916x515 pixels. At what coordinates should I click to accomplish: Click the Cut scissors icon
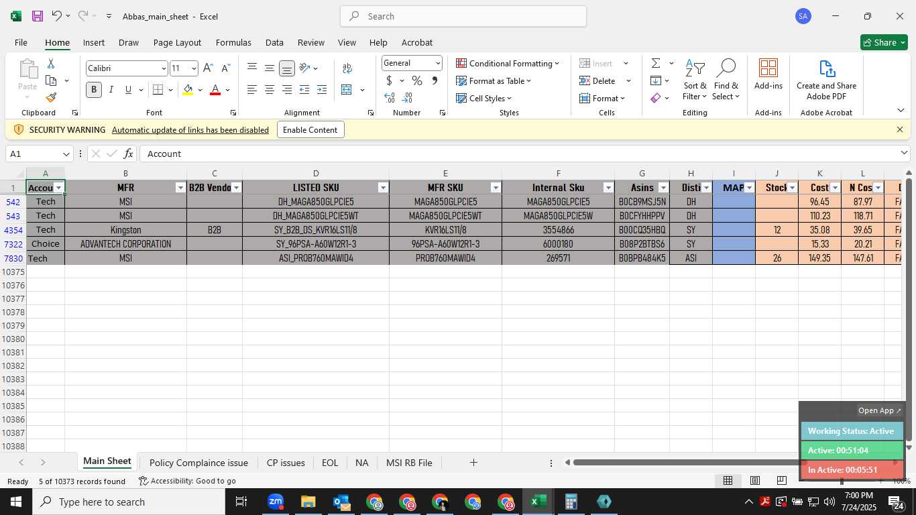click(50, 63)
